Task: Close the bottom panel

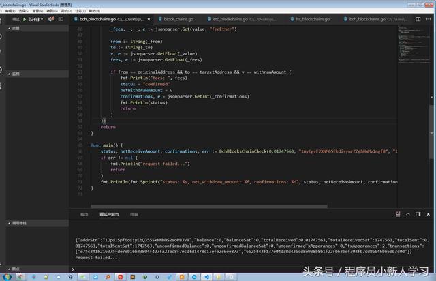Action: [x=429, y=214]
